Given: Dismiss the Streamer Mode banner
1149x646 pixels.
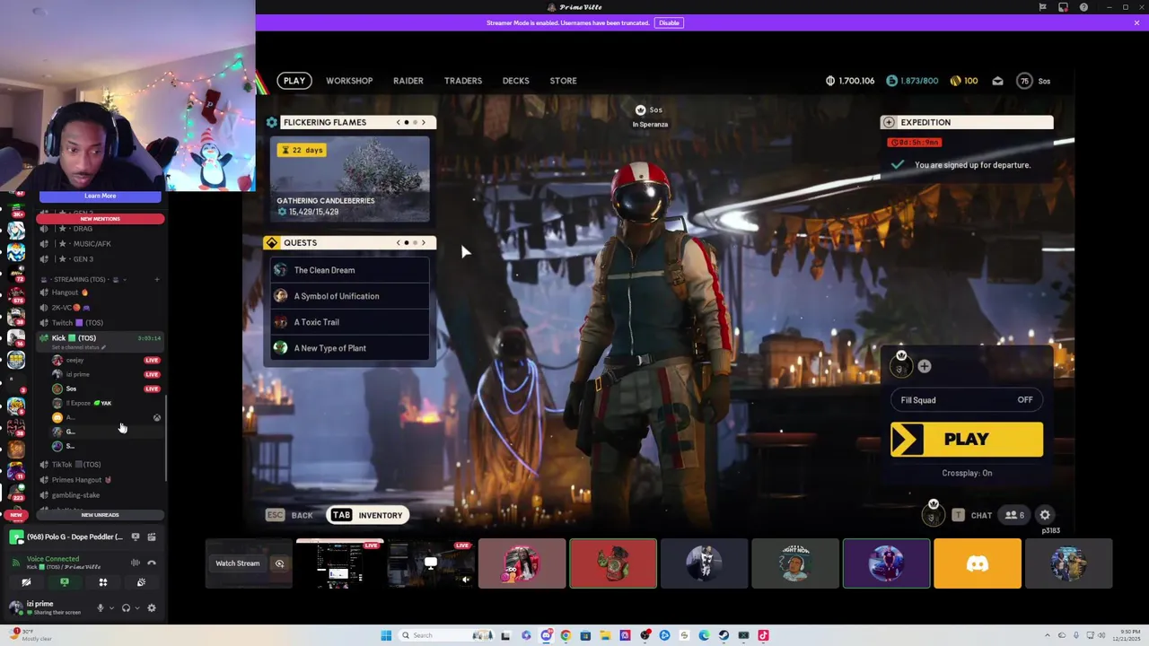Looking at the screenshot, I should 1136,22.
